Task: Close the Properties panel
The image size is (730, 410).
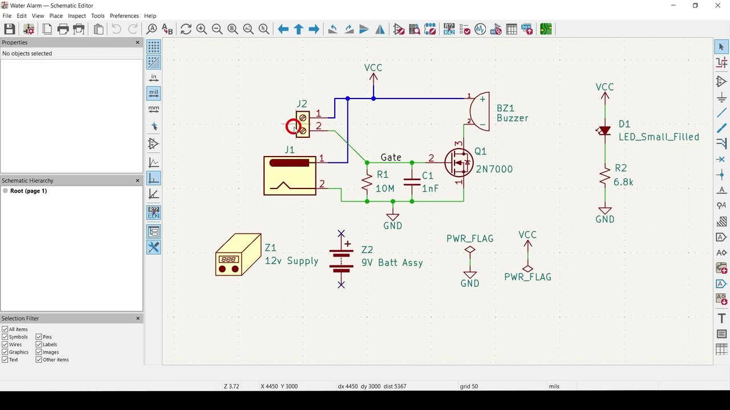Action: click(x=137, y=43)
